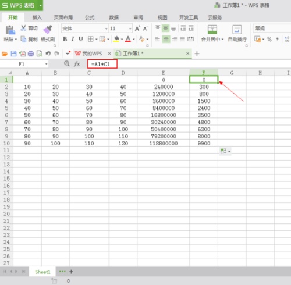Click the Format Painter brush icon
Viewport: 291px width, 285px height.
(48, 29)
